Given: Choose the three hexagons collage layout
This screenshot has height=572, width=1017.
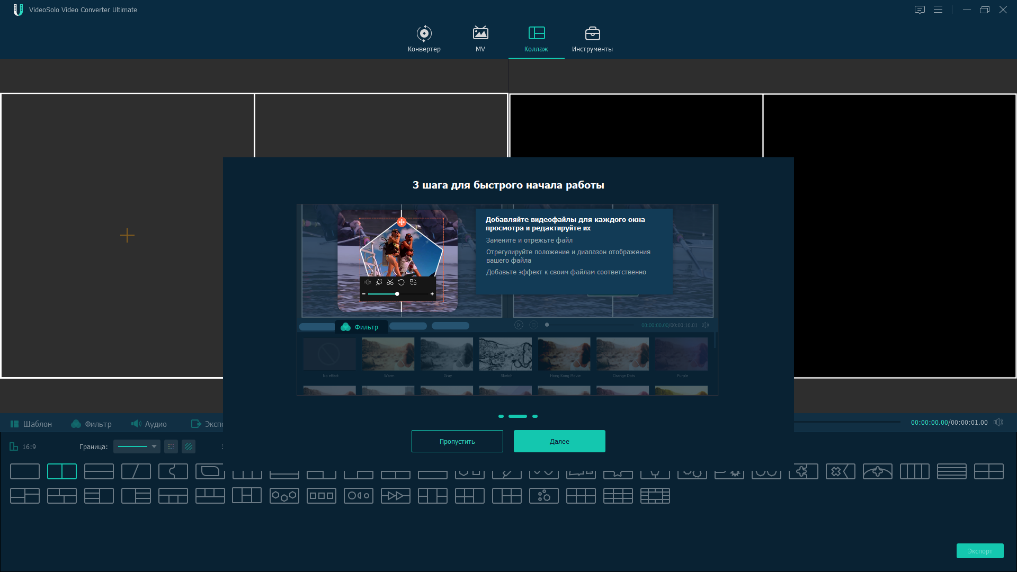Looking at the screenshot, I should [x=284, y=496].
